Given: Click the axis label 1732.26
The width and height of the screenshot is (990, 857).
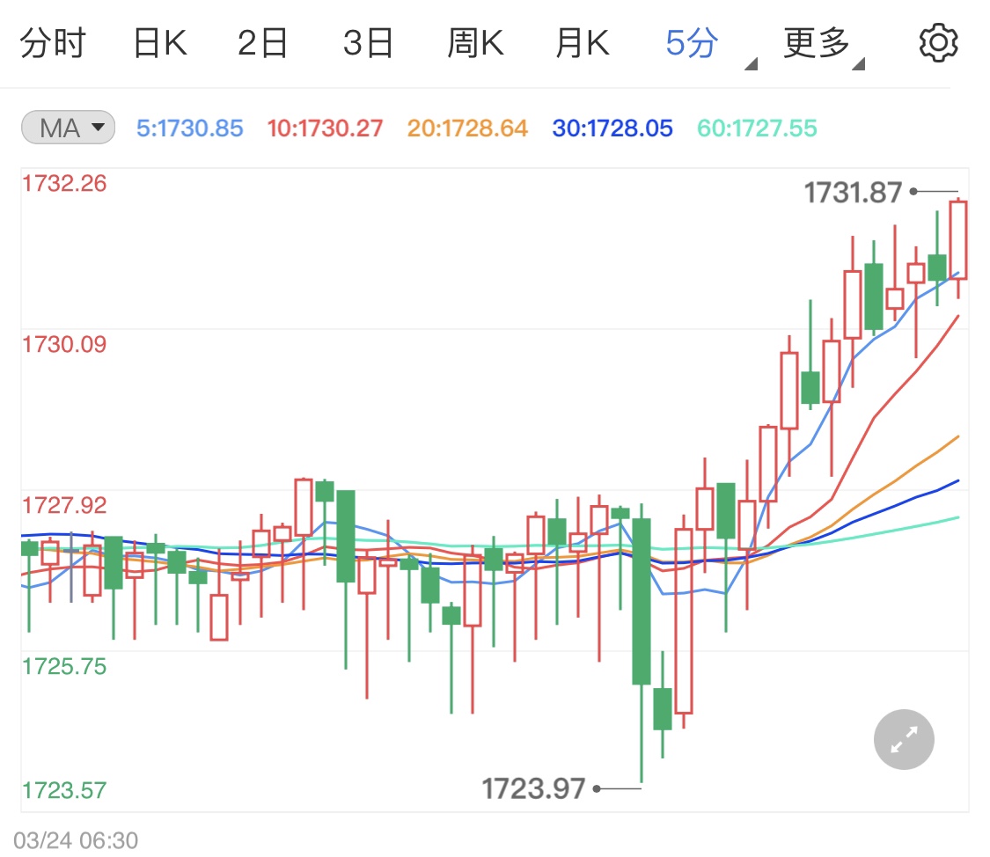Looking at the screenshot, I should click(x=64, y=184).
